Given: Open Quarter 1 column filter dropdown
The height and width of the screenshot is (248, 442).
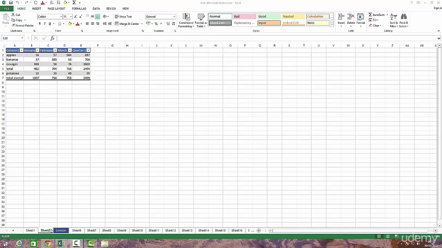Looking at the screenshot, I should coord(88,50).
